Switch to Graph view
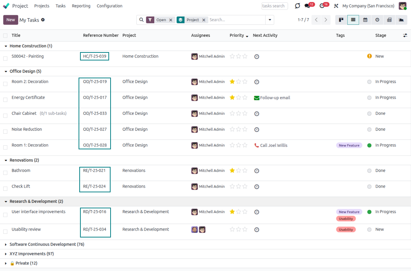The image size is (411, 271). coord(401,20)
